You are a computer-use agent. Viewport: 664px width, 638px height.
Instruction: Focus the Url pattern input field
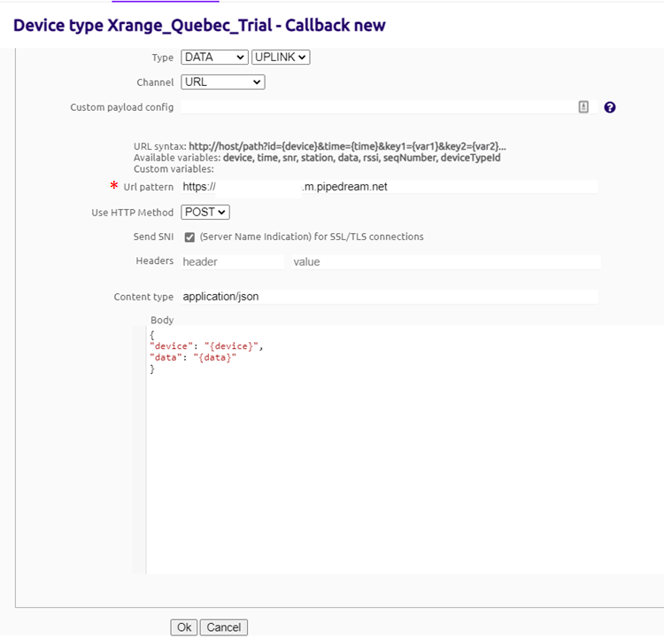coord(390,187)
